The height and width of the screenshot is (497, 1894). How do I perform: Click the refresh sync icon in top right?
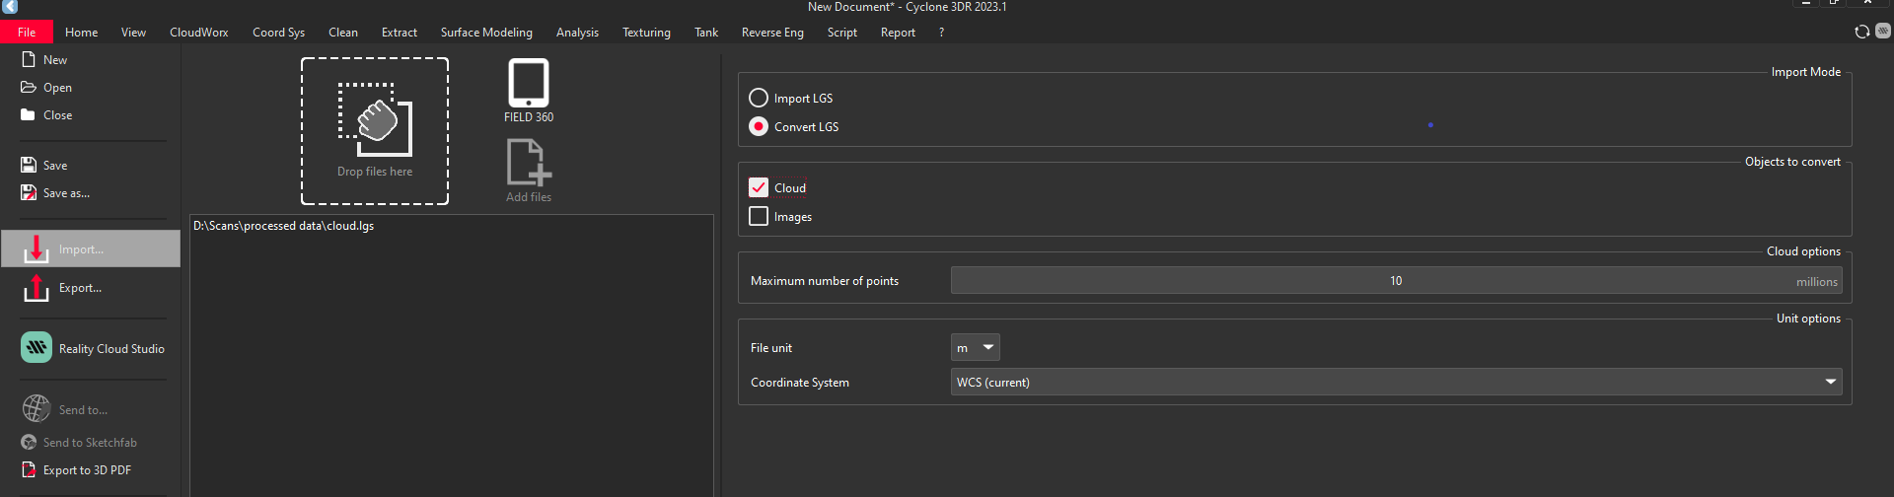[1861, 32]
